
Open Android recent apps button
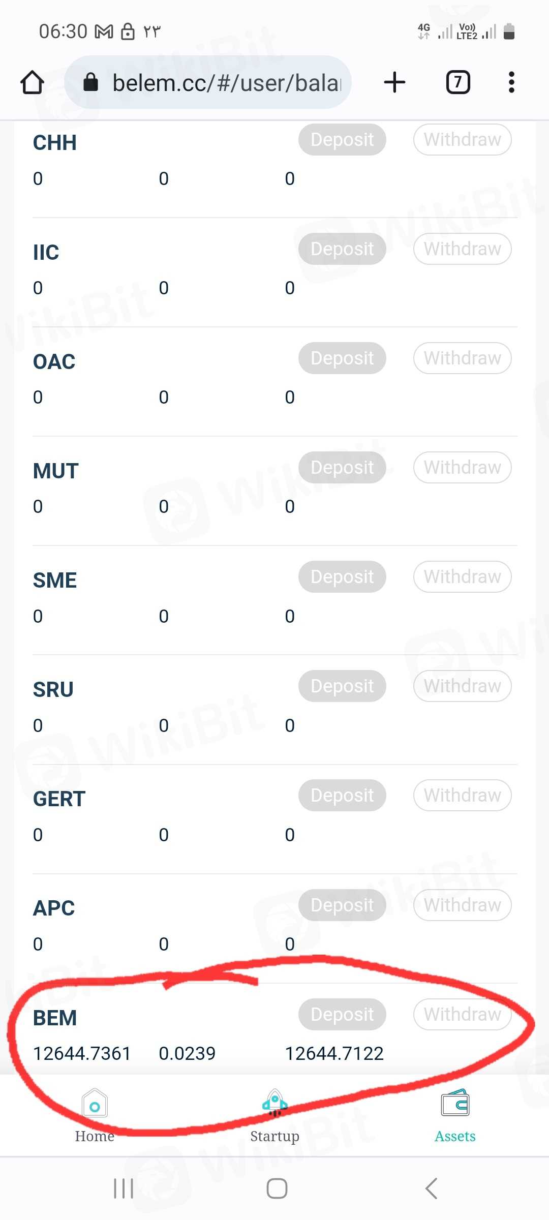coord(124,1188)
